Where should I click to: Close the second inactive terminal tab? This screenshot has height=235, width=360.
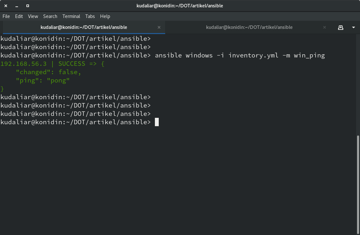pyautogui.click(x=324, y=27)
